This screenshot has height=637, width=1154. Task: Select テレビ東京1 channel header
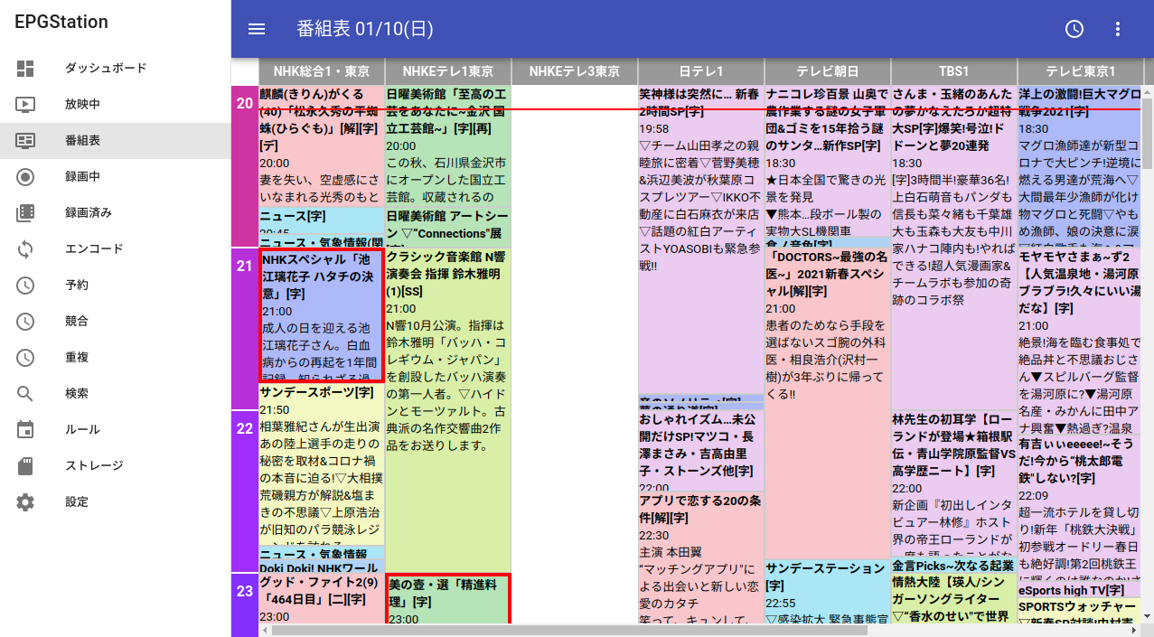pos(1080,71)
